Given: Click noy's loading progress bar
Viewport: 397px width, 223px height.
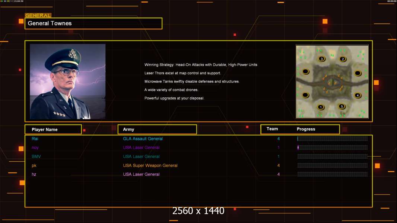Looking at the screenshot, I should tap(332, 148).
